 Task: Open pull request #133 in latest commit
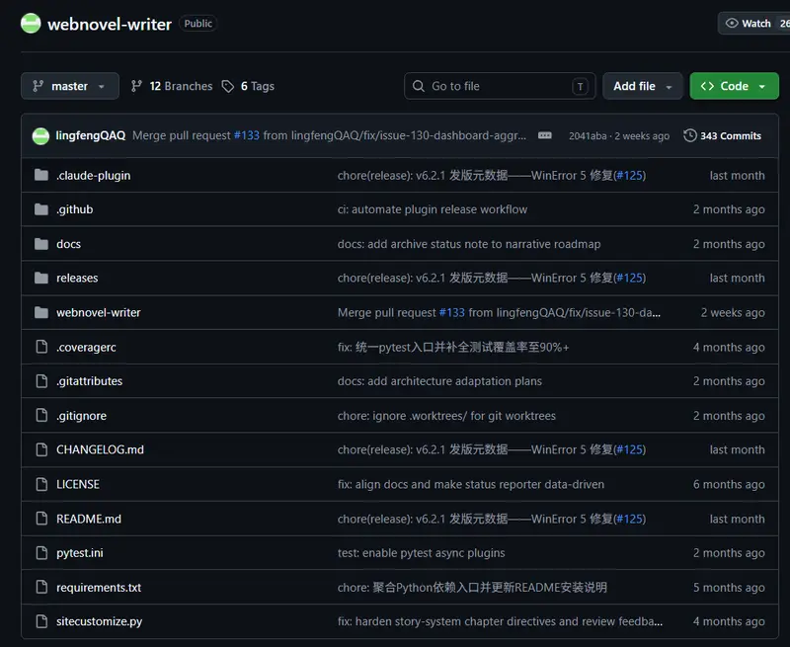click(247, 135)
